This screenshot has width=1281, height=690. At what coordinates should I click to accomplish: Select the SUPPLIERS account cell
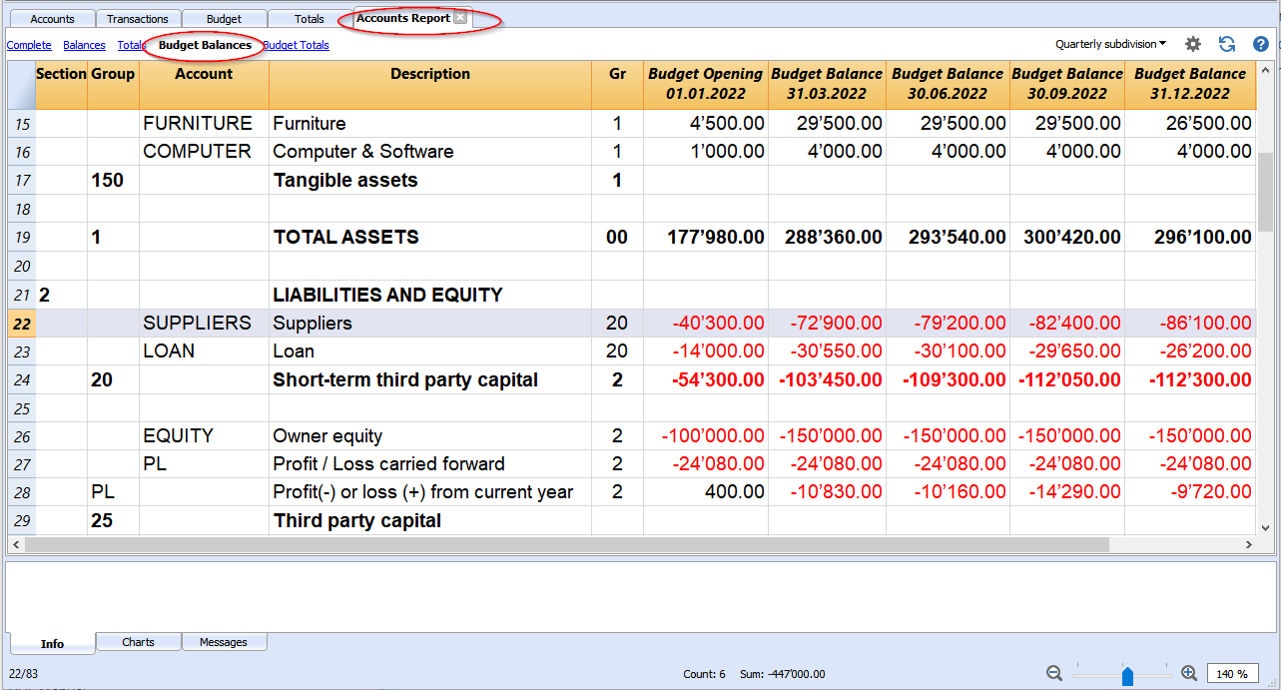pos(204,324)
